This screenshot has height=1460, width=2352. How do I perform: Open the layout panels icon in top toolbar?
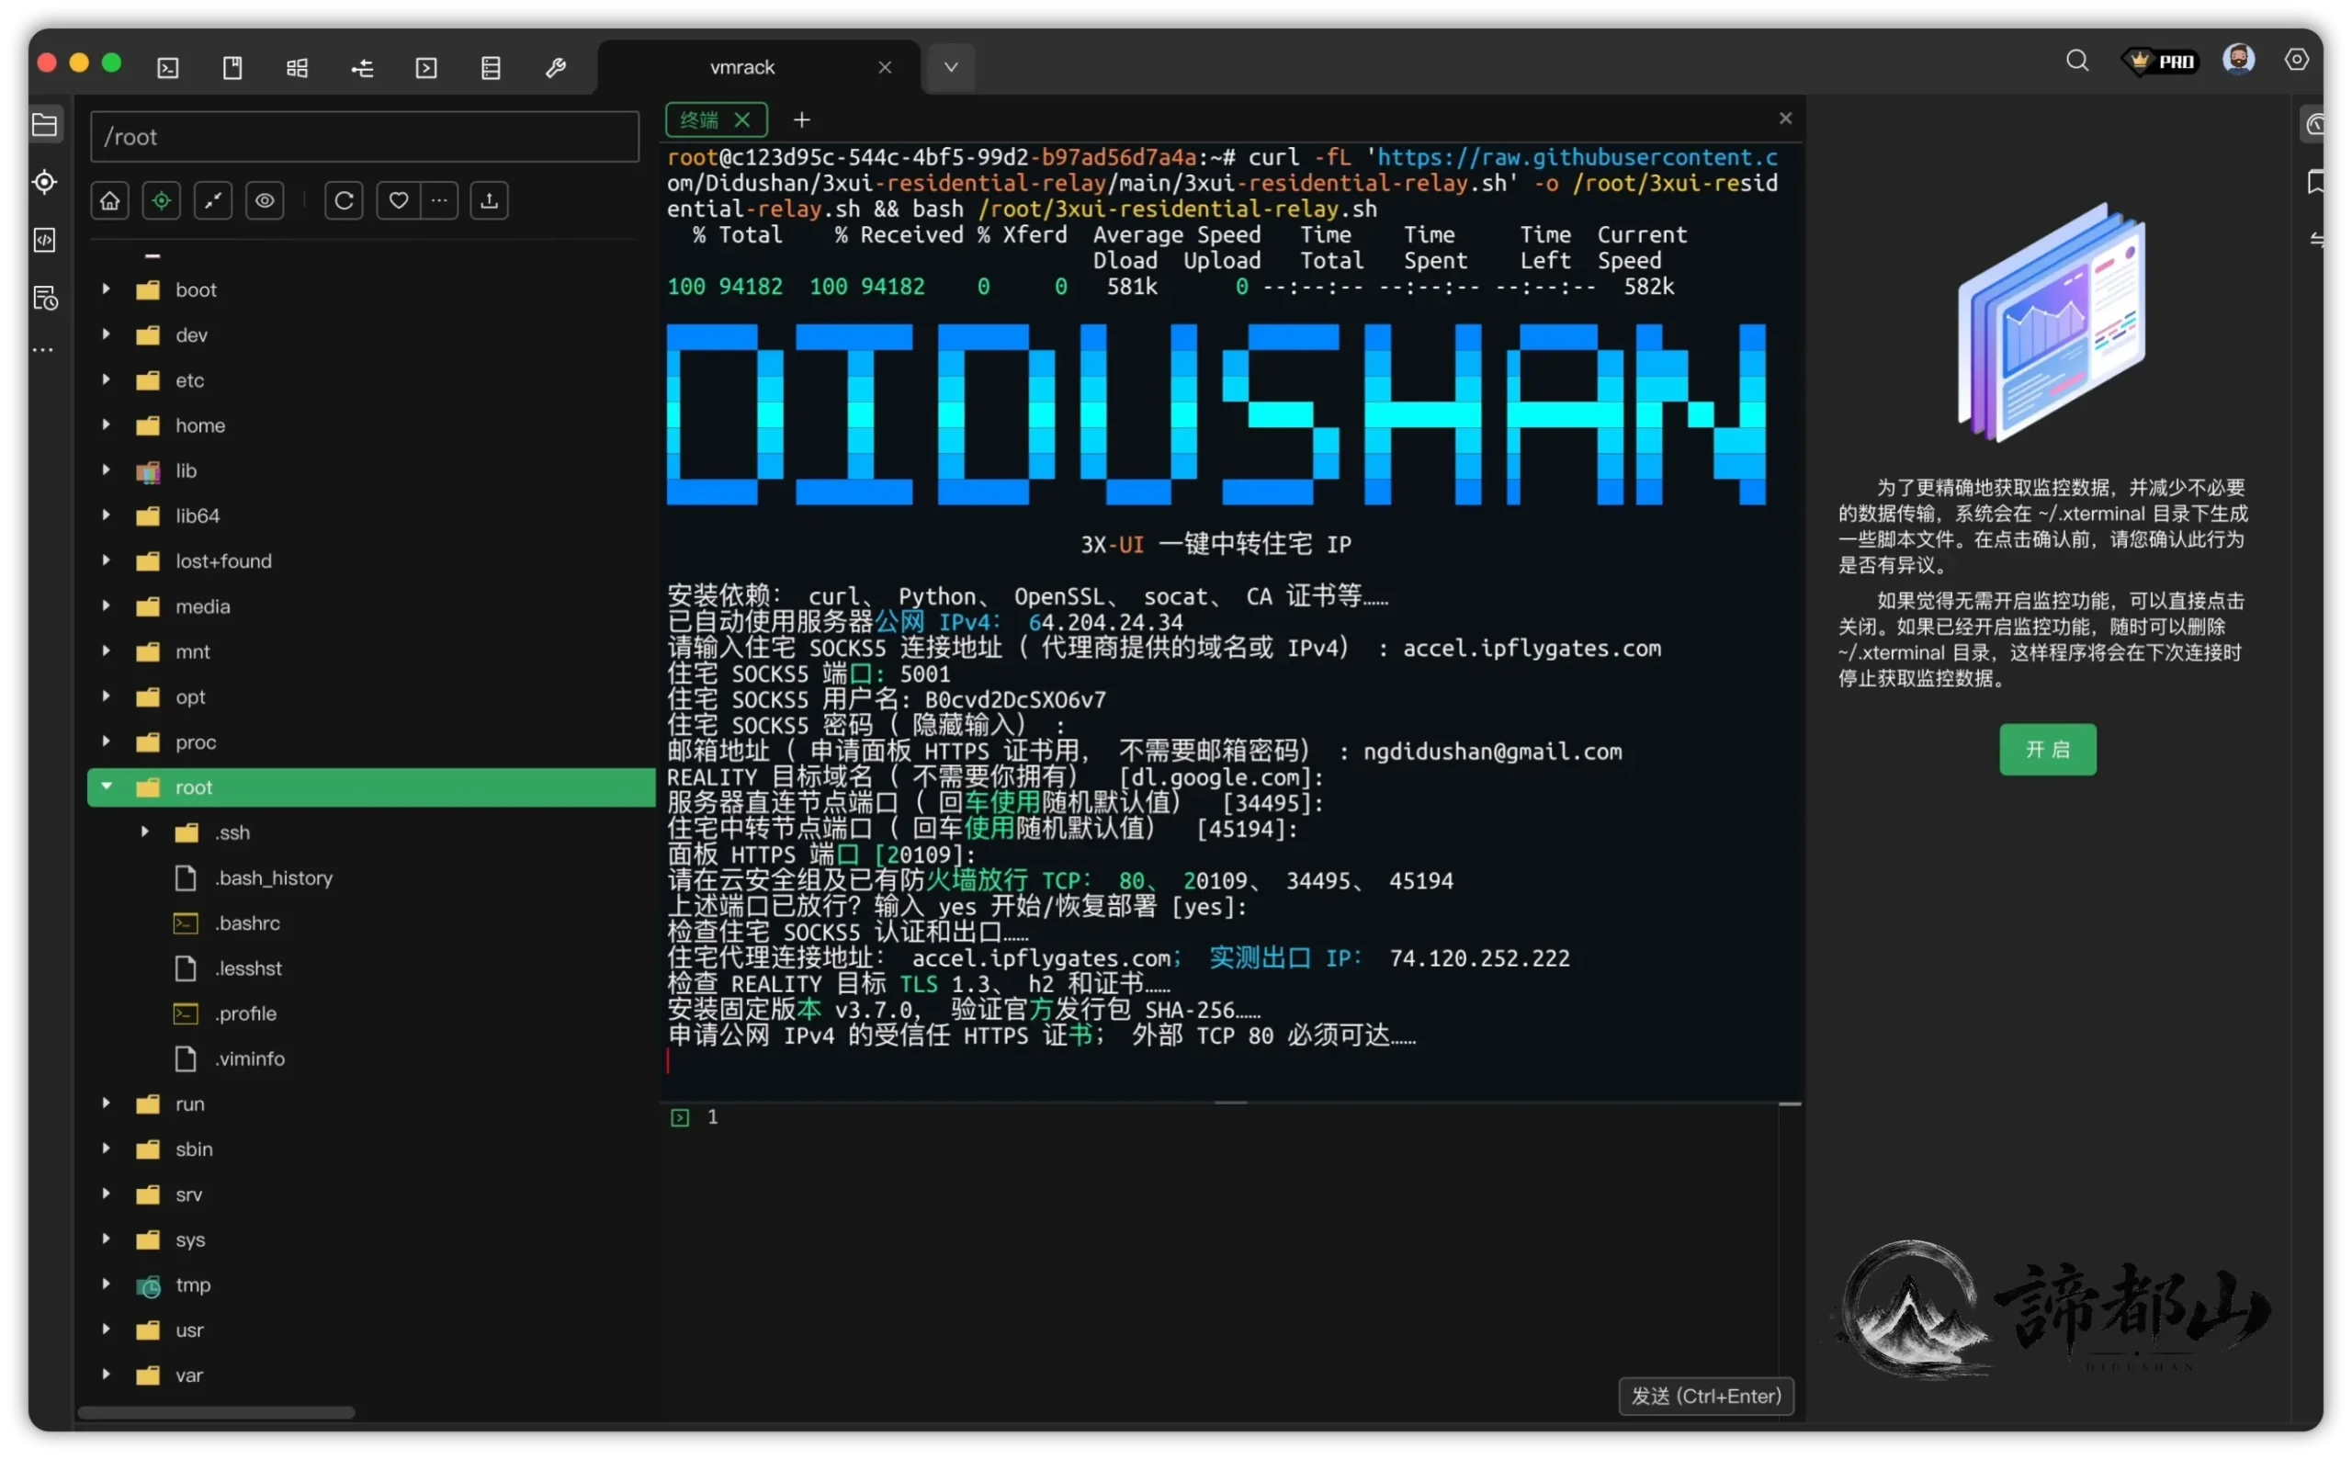pos(298,68)
